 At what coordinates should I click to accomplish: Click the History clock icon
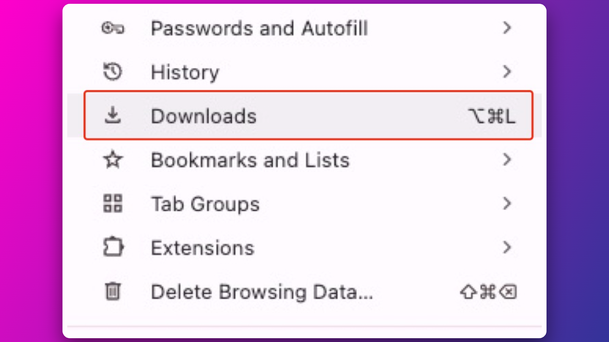[x=113, y=72]
